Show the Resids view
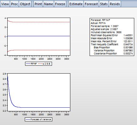 tap(115, 4)
